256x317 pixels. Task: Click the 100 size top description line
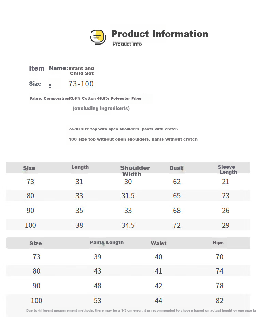point(133,139)
